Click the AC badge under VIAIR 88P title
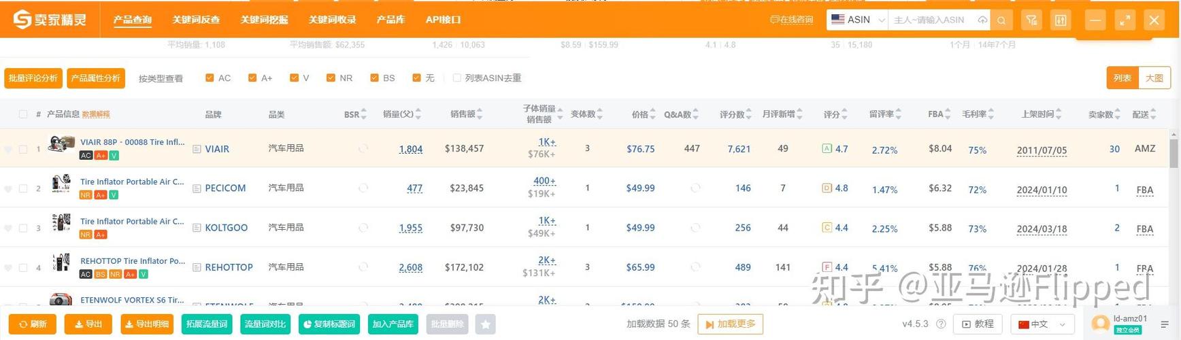This screenshot has height=340, width=1181. tap(86, 156)
